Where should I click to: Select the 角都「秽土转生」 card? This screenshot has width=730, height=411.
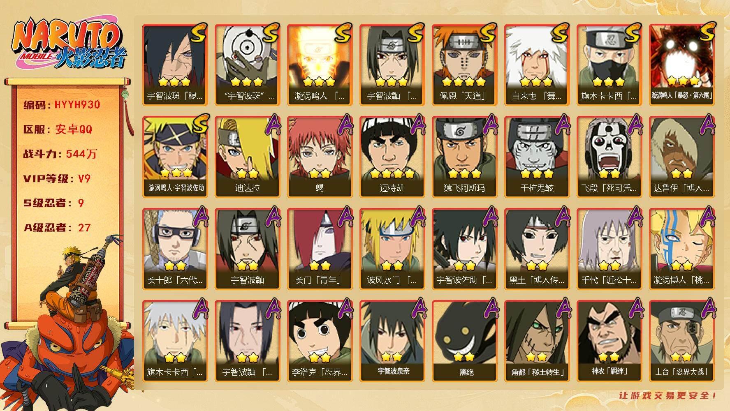pos(537,341)
